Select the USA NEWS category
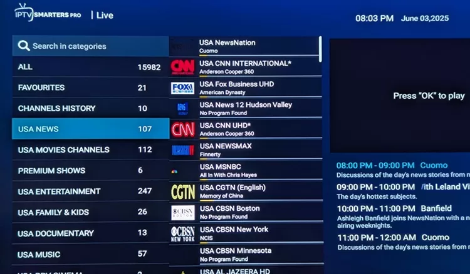Screen dimensions: 470x274 click(90, 129)
